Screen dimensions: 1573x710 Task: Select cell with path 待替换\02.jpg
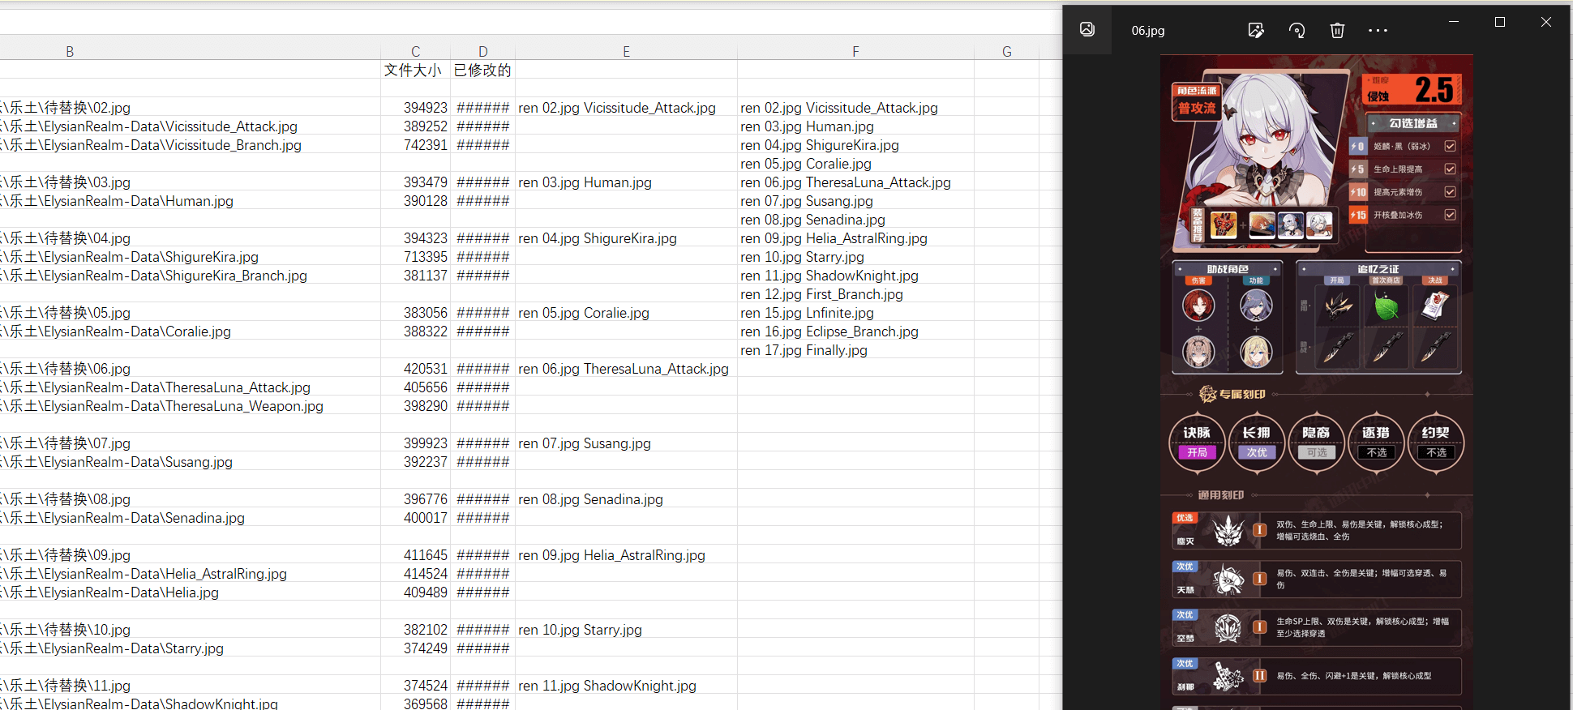click(190, 107)
